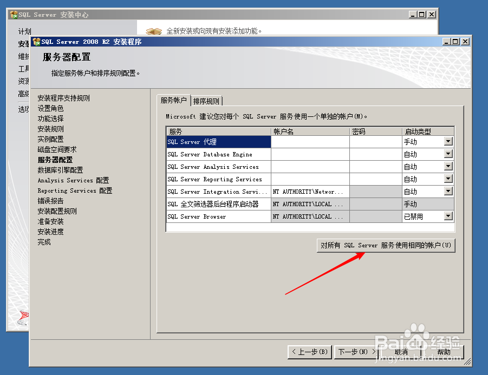
Task: Open startup type dropdown for Database Engine
Action: pos(448,154)
